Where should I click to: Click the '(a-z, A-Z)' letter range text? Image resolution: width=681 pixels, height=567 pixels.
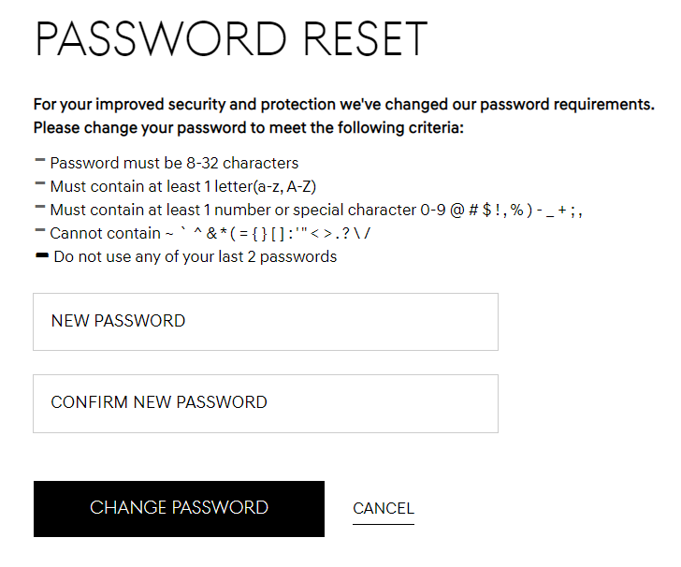(284, 186)
